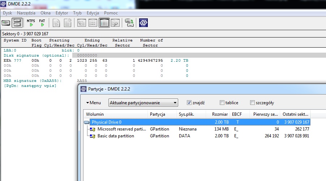Screen dimensions: 326x181
Task: Sort by the Rozmiar column header
Action: click(218, 114)
